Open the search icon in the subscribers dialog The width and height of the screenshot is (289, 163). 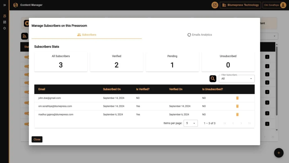213,78
